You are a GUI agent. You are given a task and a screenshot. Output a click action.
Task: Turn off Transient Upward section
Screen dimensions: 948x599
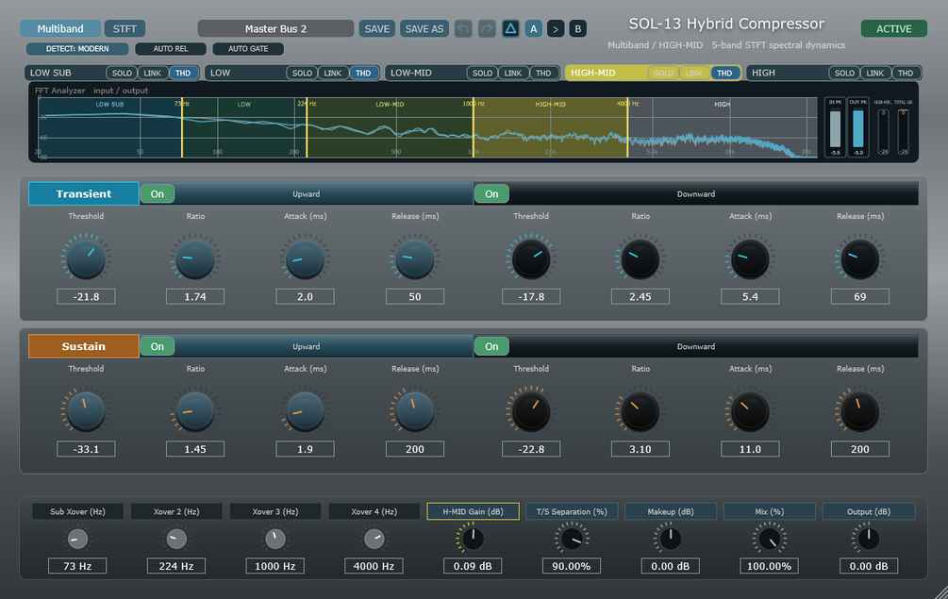158,194
